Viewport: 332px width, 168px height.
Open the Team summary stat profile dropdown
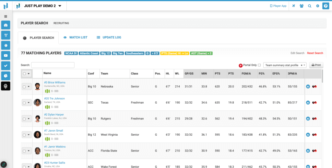[x=285, y=65]
